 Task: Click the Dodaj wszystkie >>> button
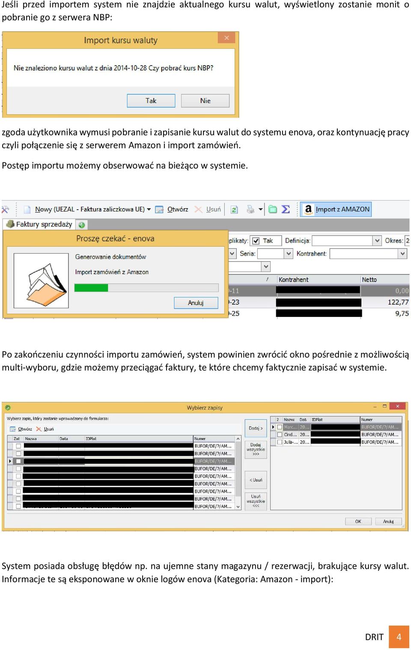(256, 449)
